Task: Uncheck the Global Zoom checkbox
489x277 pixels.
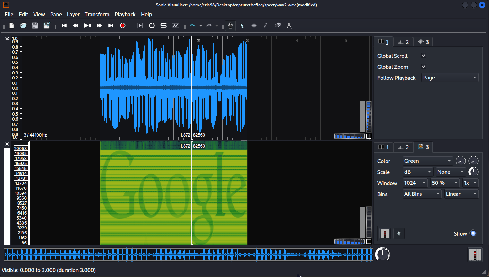Action: pyautogui.click(x=424, y=67)
